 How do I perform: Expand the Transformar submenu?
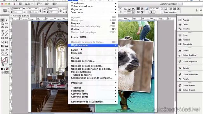coord(93,3)
